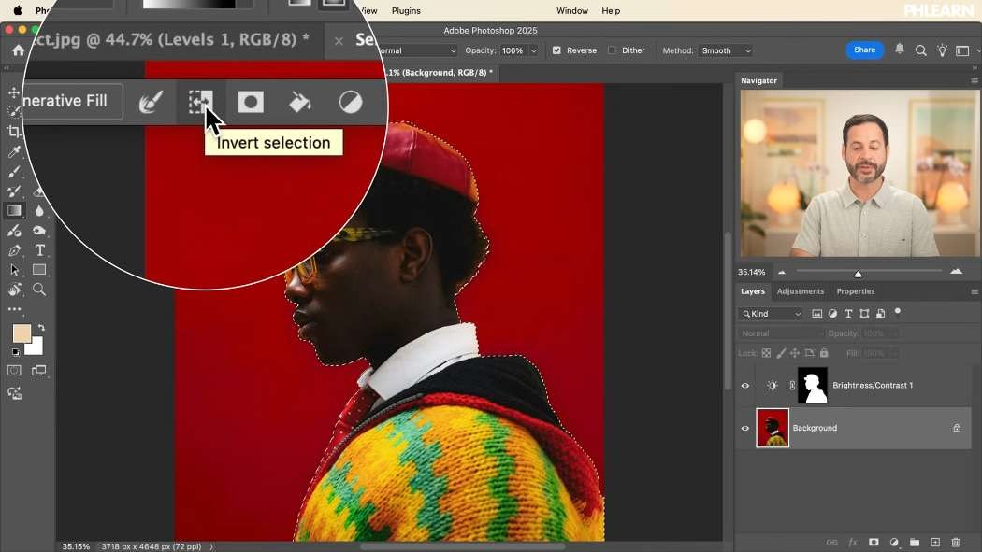This screenshot has height=552, width=982.
Task: Add a layer mask
Action: click(874, 542)
